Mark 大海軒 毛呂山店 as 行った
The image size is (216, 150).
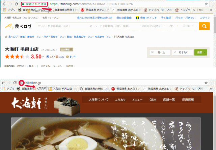160,53
